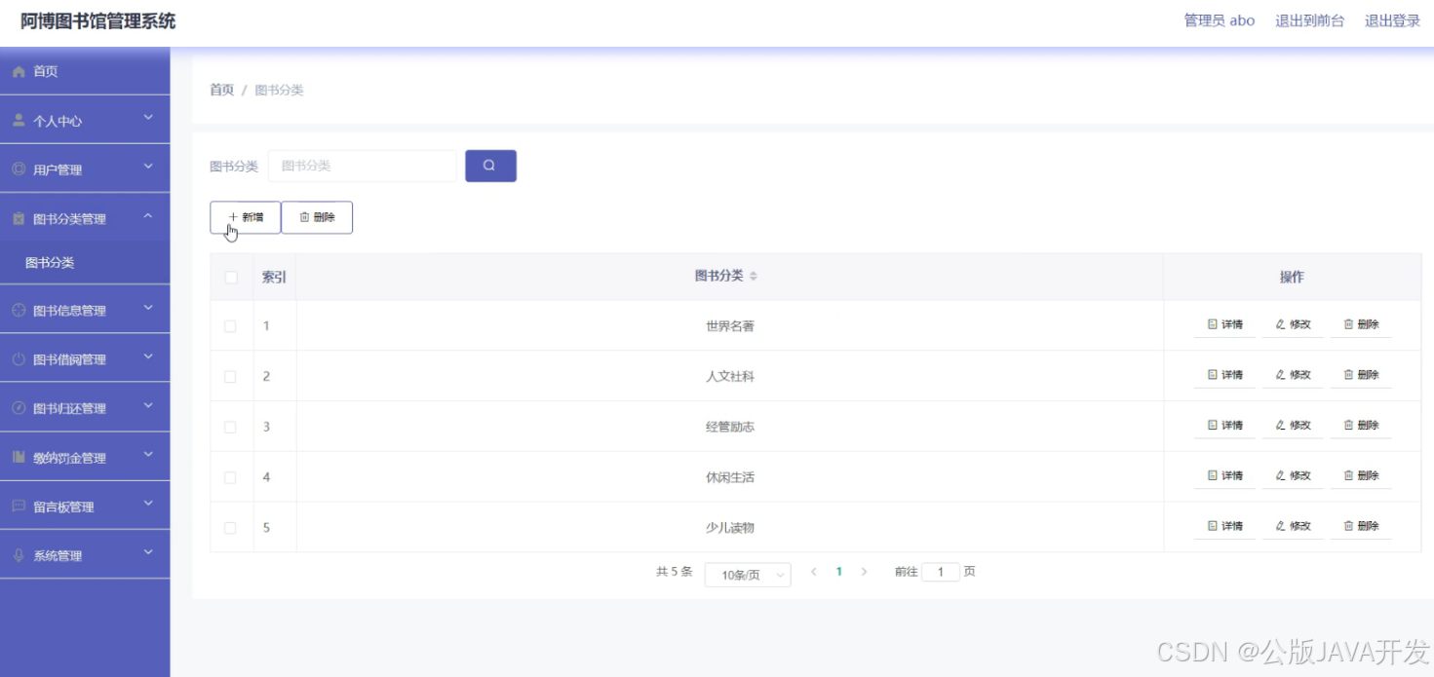Click the home icon beside 首页 in sidebar
Screen dimensions: 1434x677
[x=19, y=72]
